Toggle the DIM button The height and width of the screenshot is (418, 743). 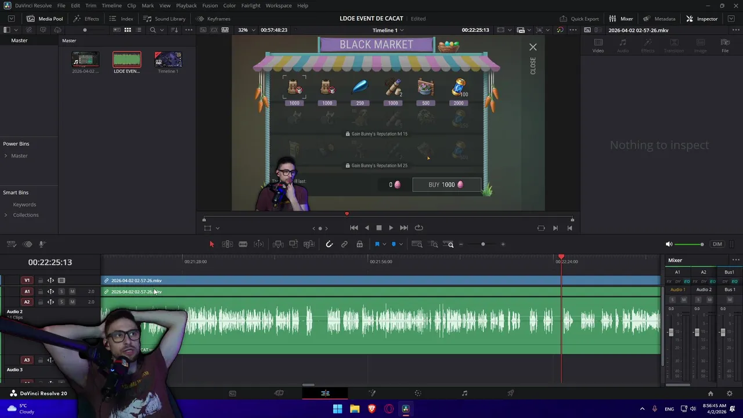(x=717, y=244)
